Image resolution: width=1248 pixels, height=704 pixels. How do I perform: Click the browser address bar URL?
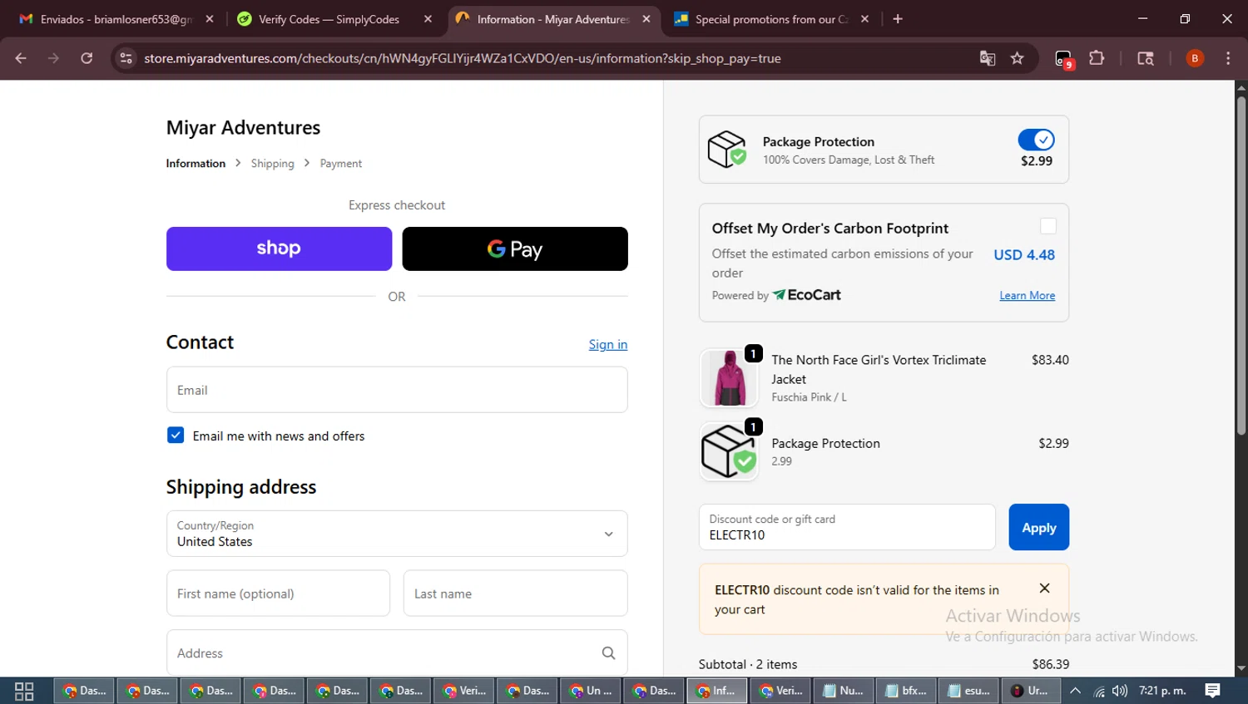(462, 58)
